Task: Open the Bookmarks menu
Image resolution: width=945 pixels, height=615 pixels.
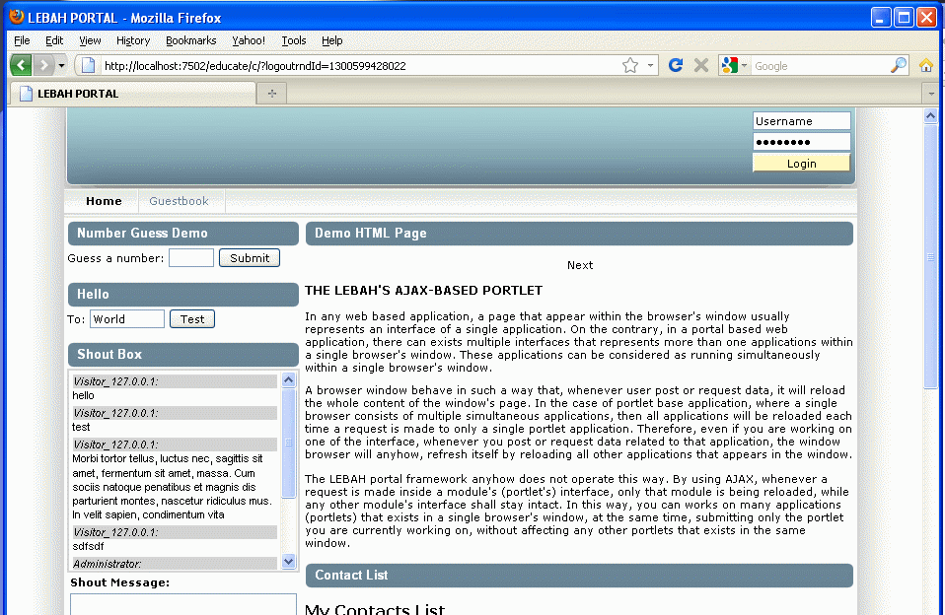Action: (x=190, y=40)
